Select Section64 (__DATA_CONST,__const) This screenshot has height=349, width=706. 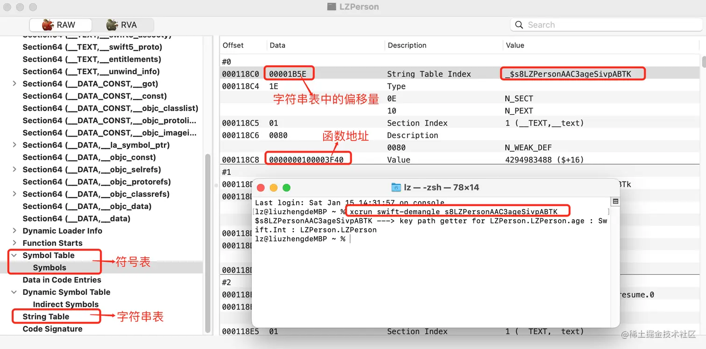click(95, 96)
